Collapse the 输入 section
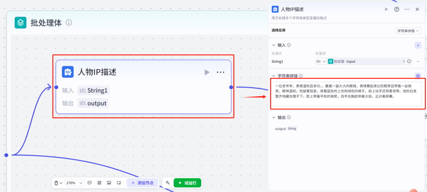 coord(274,45)
